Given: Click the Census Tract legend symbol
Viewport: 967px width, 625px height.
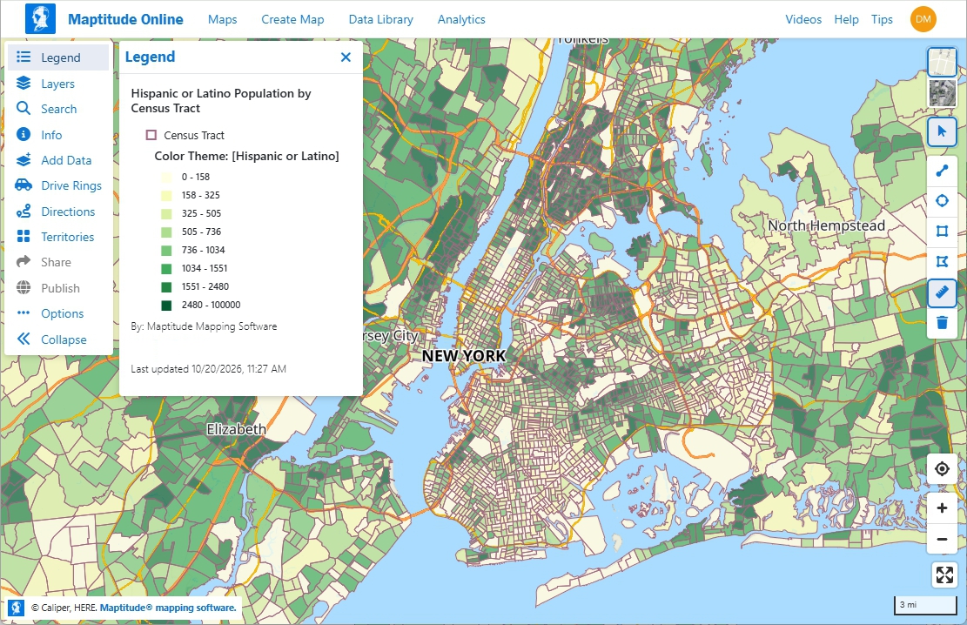Looking at the screenshot, I should click(x=151, y=135).
